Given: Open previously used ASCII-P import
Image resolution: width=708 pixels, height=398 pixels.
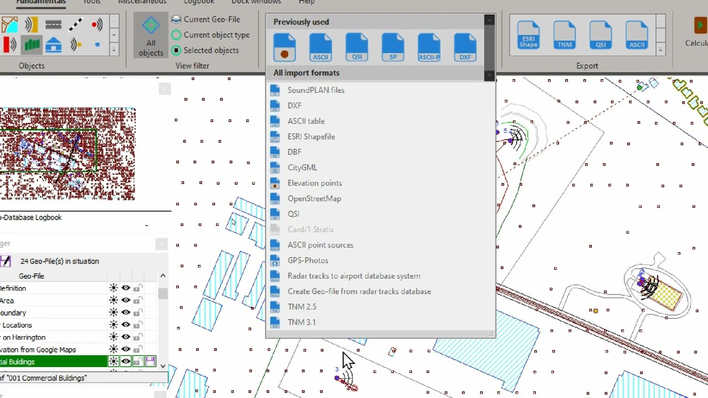Looking at the screenshot, I should (429, 47).
